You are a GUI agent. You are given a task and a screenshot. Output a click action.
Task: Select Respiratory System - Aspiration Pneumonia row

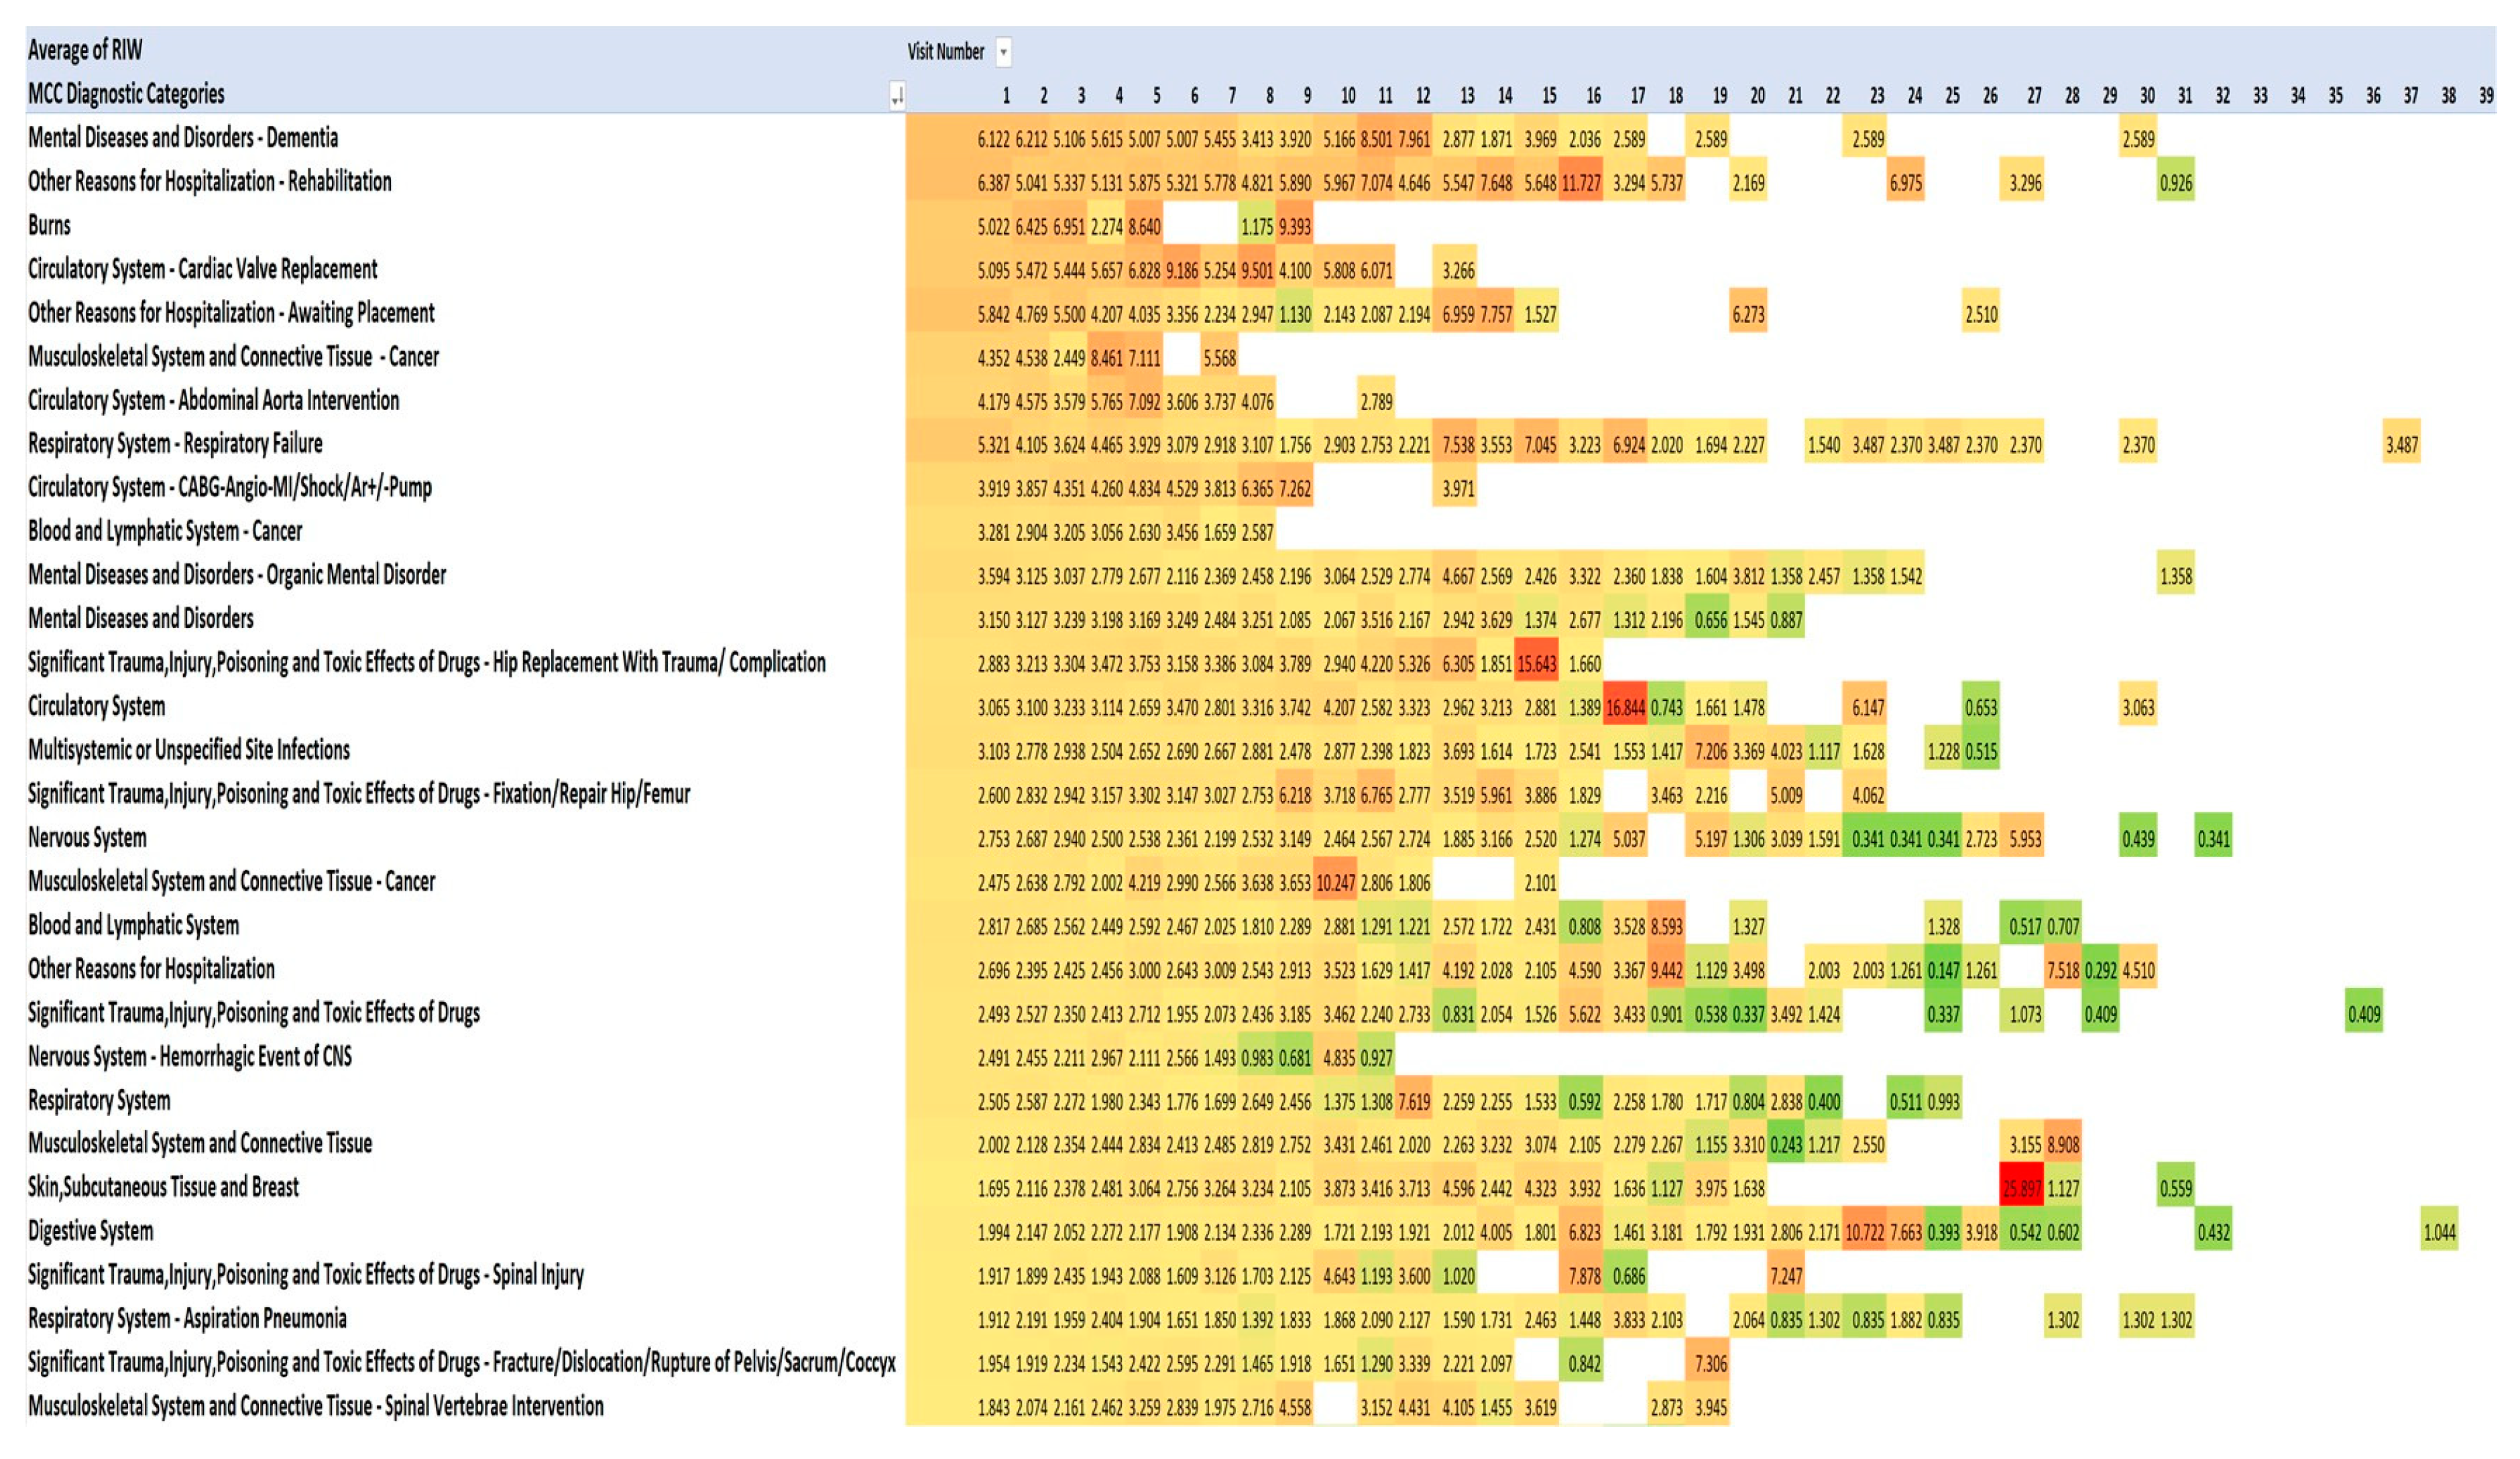coord(187,1319)
